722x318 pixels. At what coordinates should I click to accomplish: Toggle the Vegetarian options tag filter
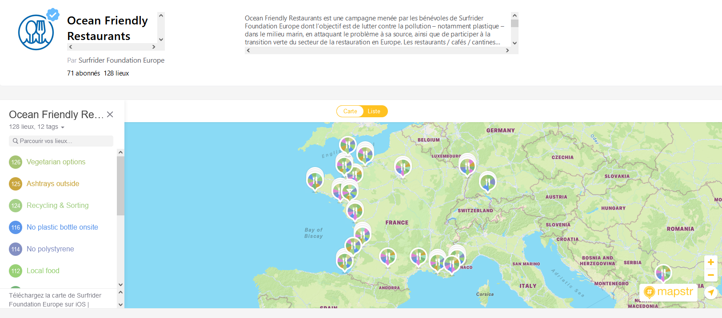click(x=56, y=162)
